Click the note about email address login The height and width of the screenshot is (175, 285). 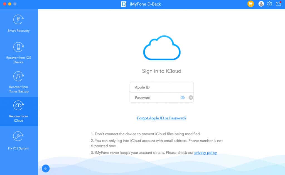pyautogui.click(x=157, y=143)
